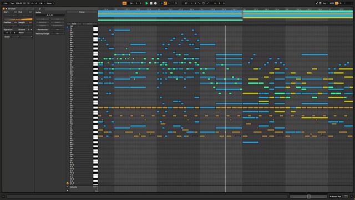Adjust the Velocity Range slider
Viewport: 355px width, 200px height.
point(58,33)
